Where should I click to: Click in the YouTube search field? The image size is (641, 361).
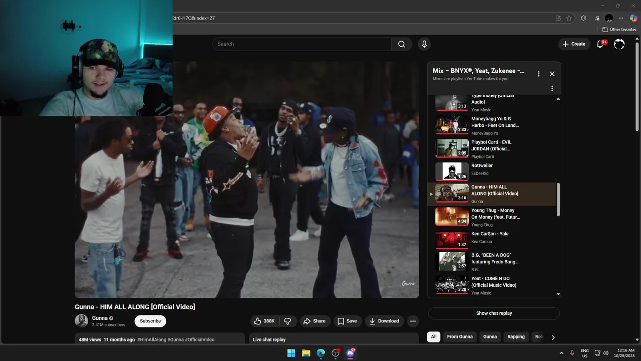[x=301, y=44]
